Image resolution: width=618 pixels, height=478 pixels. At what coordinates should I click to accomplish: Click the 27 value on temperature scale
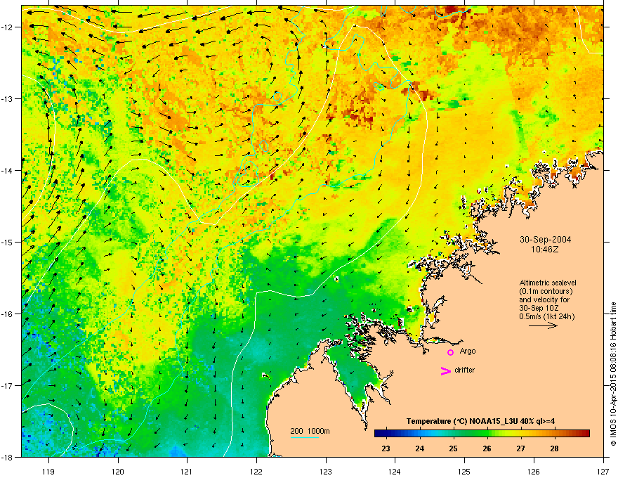click(x=520, y=448)
